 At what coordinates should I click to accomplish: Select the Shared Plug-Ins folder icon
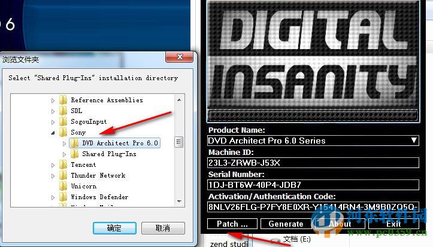click(74, 154)
